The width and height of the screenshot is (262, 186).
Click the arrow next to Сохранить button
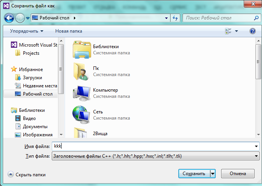213,174
